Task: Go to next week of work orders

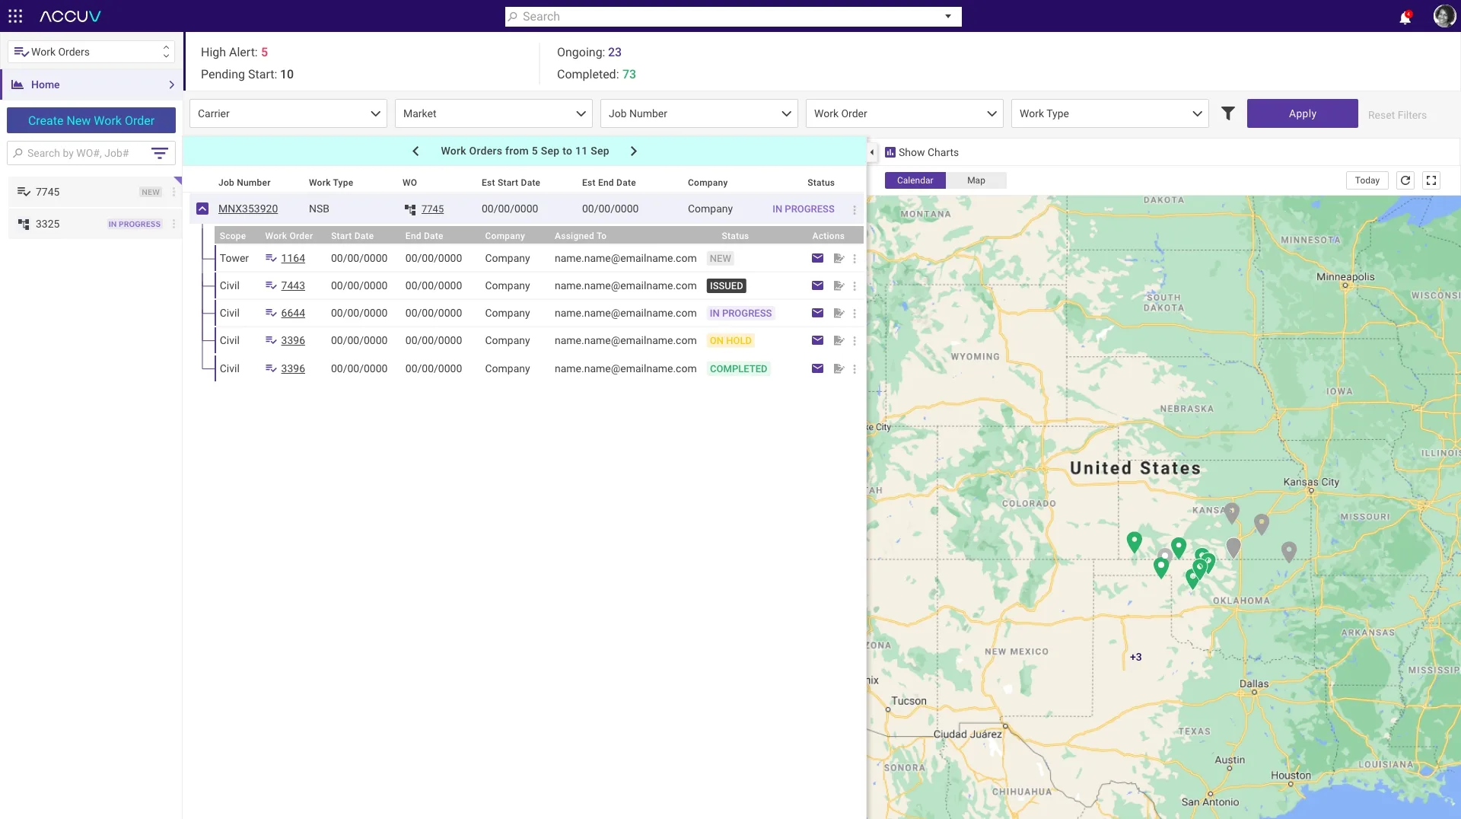Action: pyautogui.click(x=633, y=151)
